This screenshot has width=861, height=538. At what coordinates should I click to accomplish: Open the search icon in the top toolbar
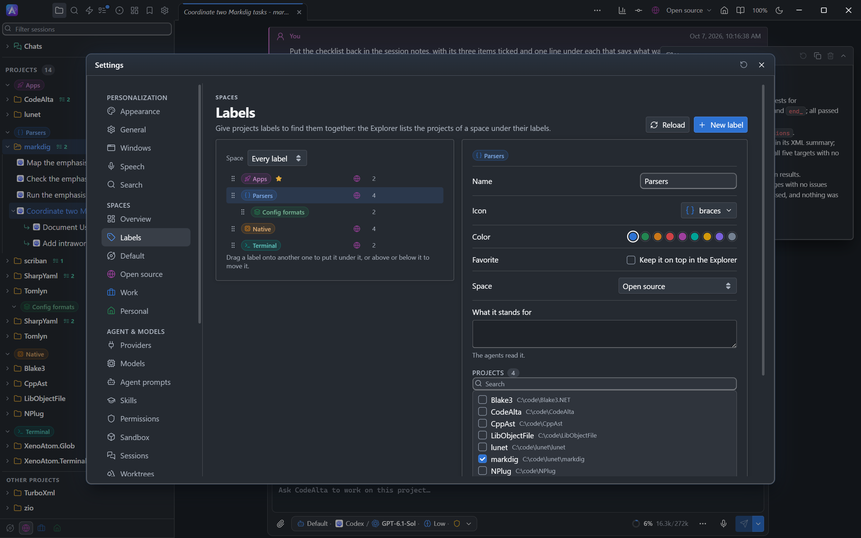coord(74,10)
